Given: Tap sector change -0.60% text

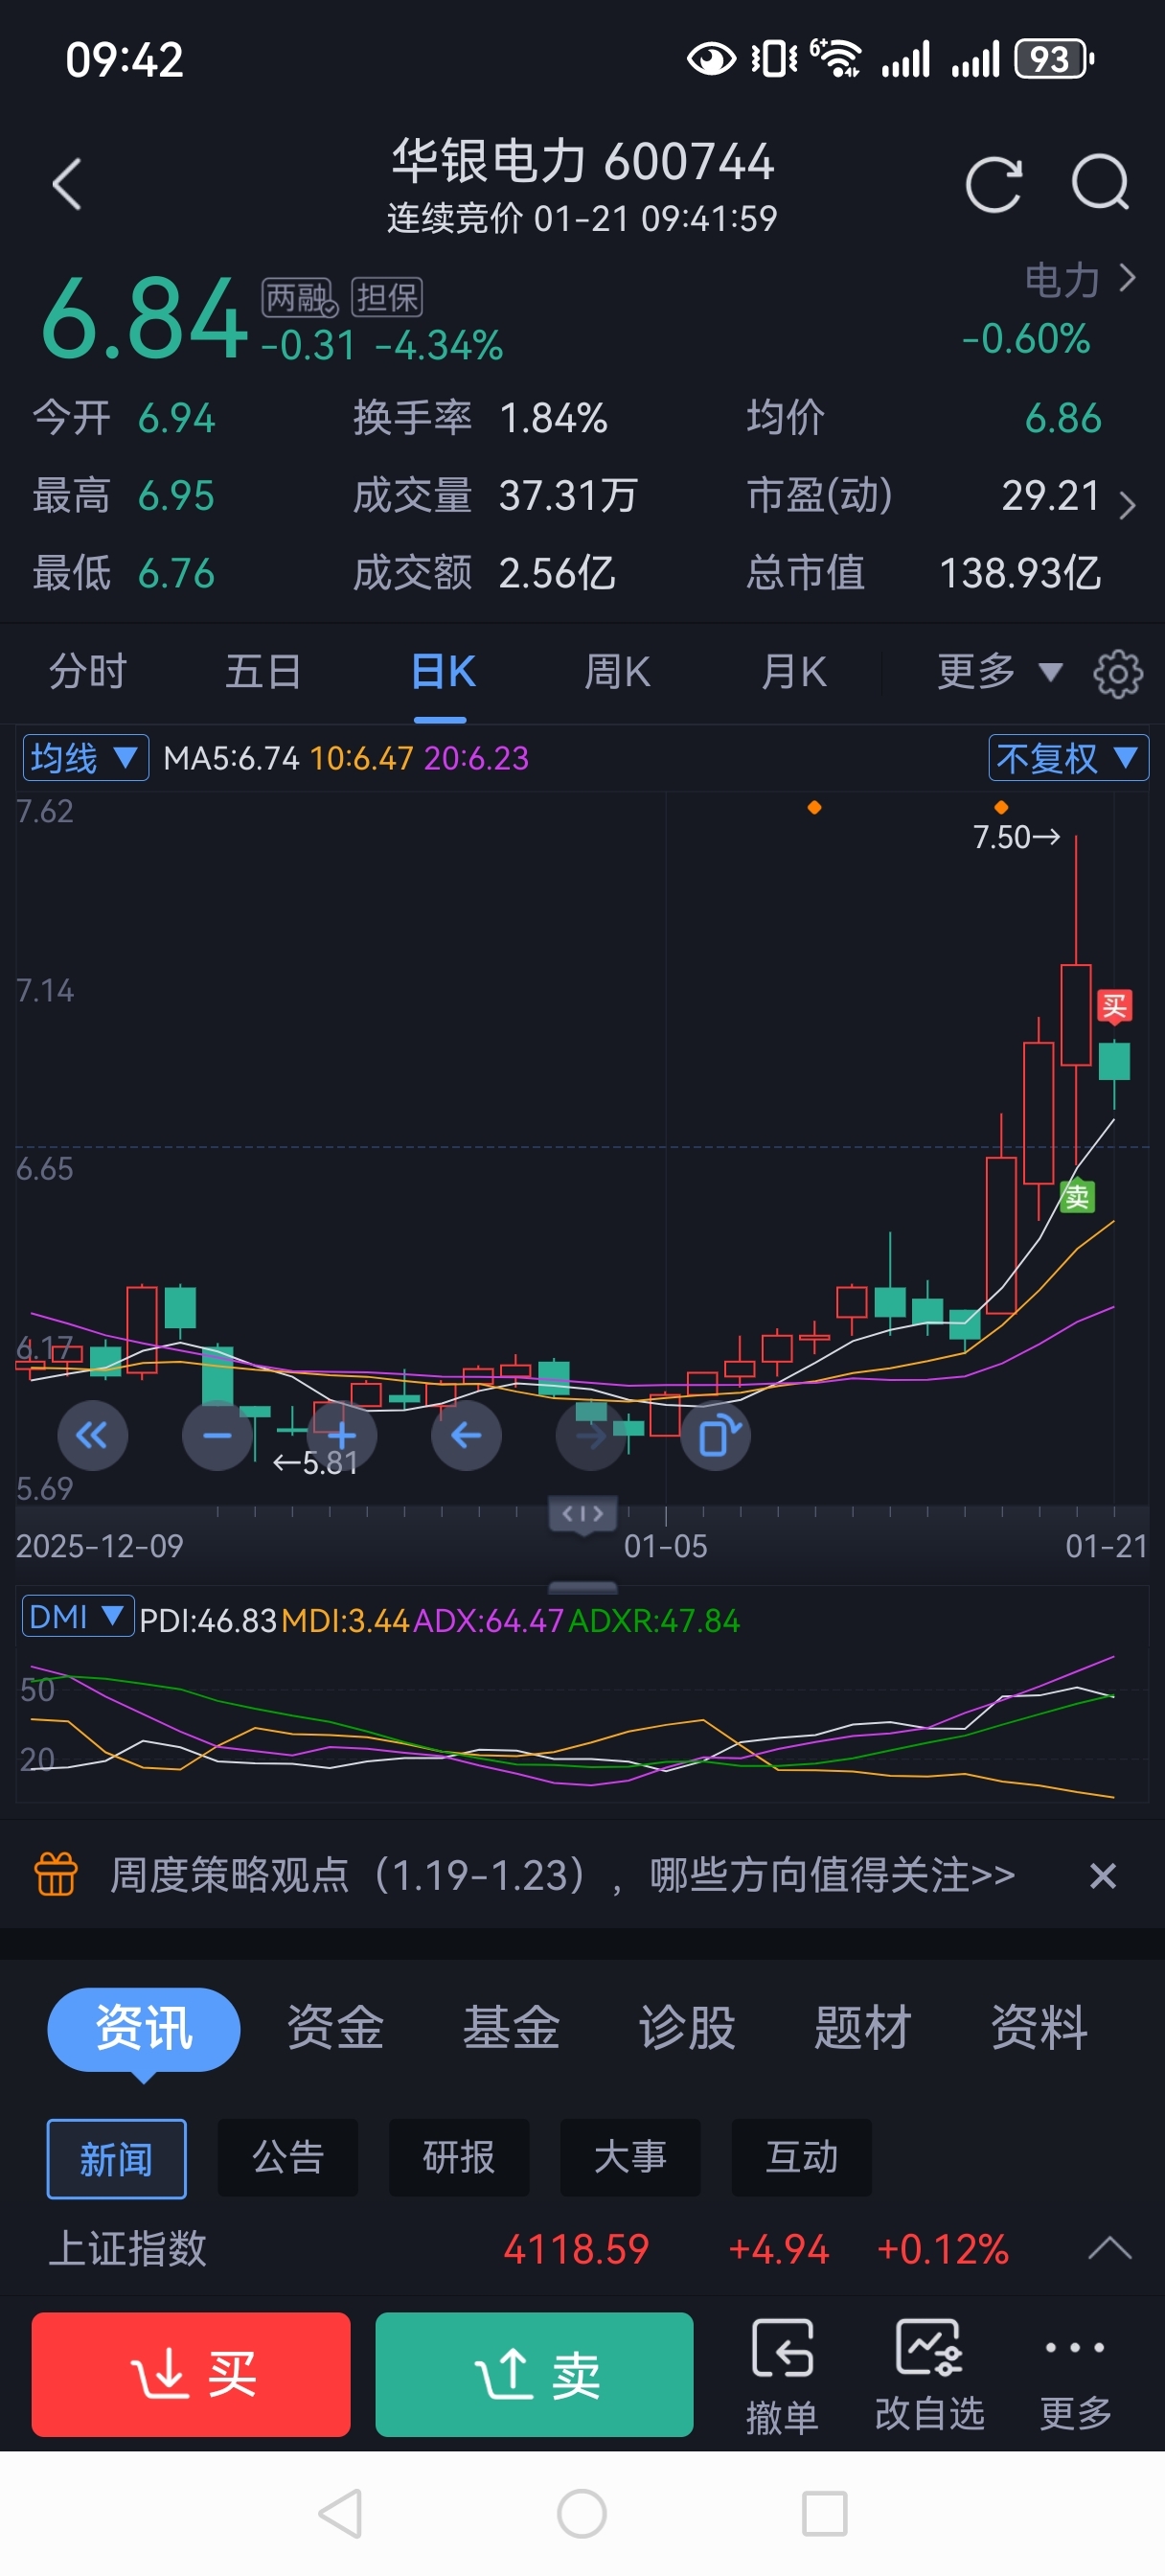Looking at the screenshot, I should tap(1025, 339).
